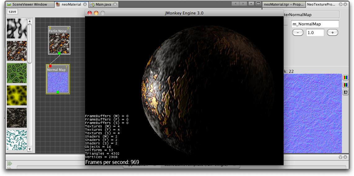Increase the value with the plus button
354x176 pixels.
[x=332, y=33]
